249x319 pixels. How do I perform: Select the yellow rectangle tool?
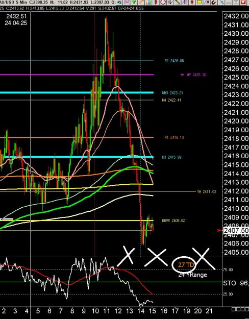tap(200, 2)
